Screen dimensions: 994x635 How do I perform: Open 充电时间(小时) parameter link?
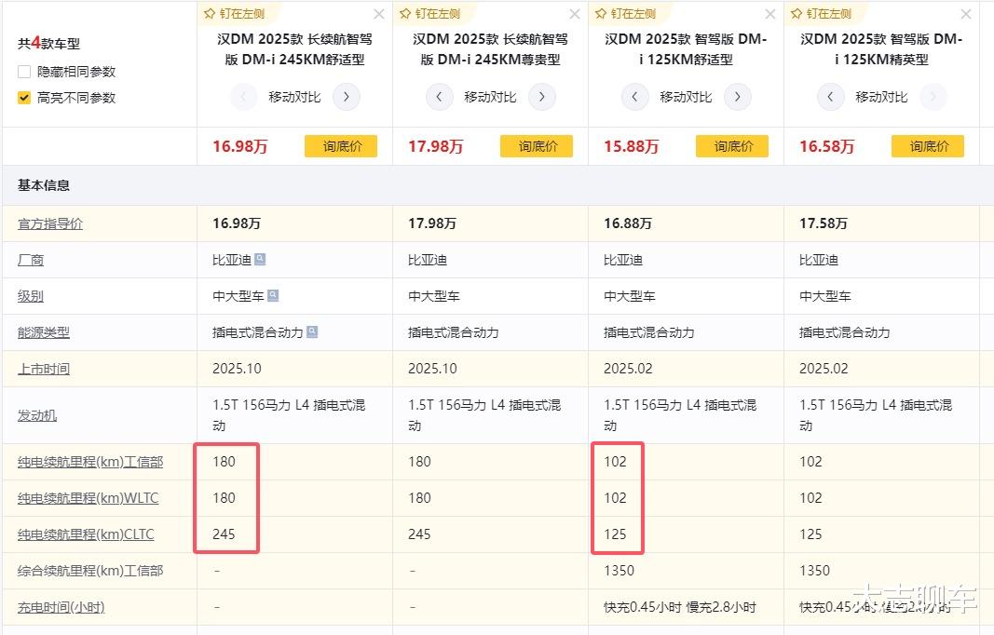tap(61, 607)
